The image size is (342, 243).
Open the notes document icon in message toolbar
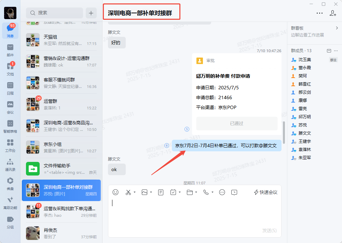pos(161,192)
